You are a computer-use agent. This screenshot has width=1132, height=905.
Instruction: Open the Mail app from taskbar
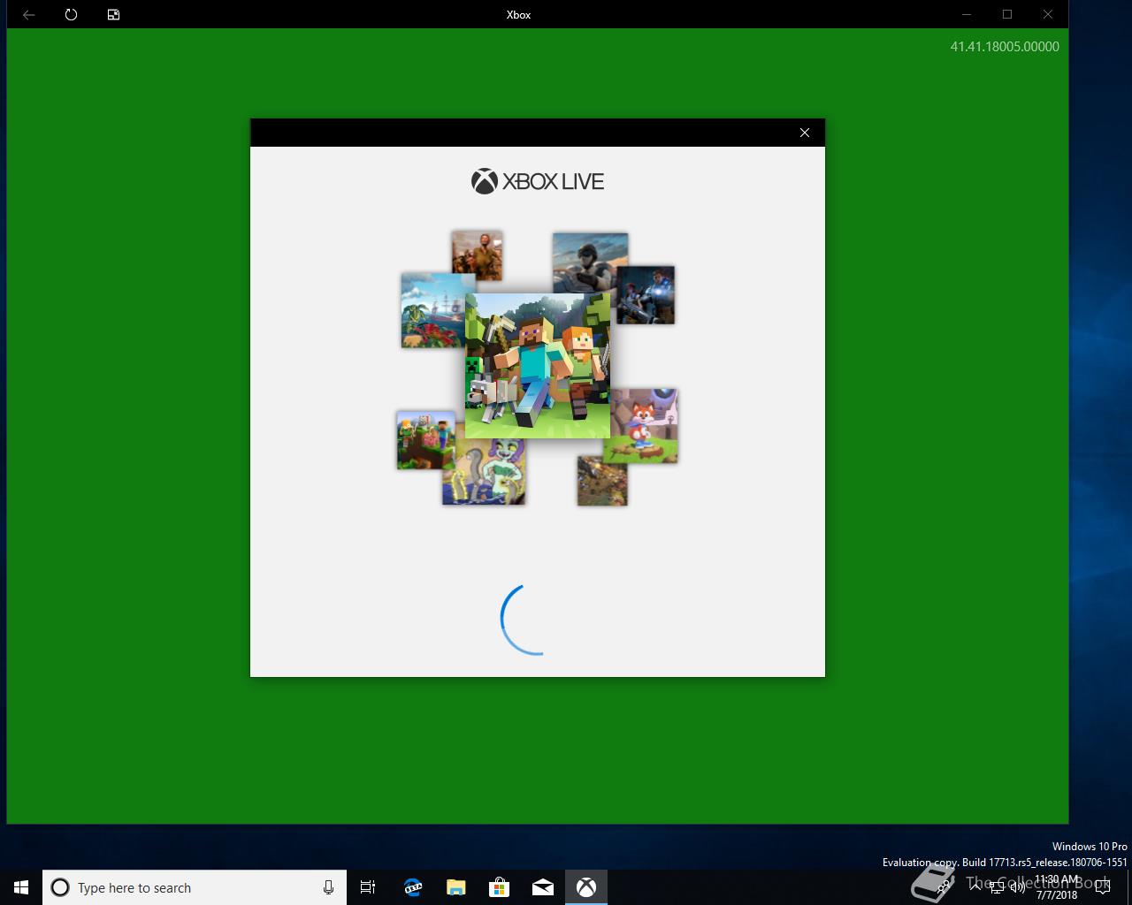click(x=543, y=887)
